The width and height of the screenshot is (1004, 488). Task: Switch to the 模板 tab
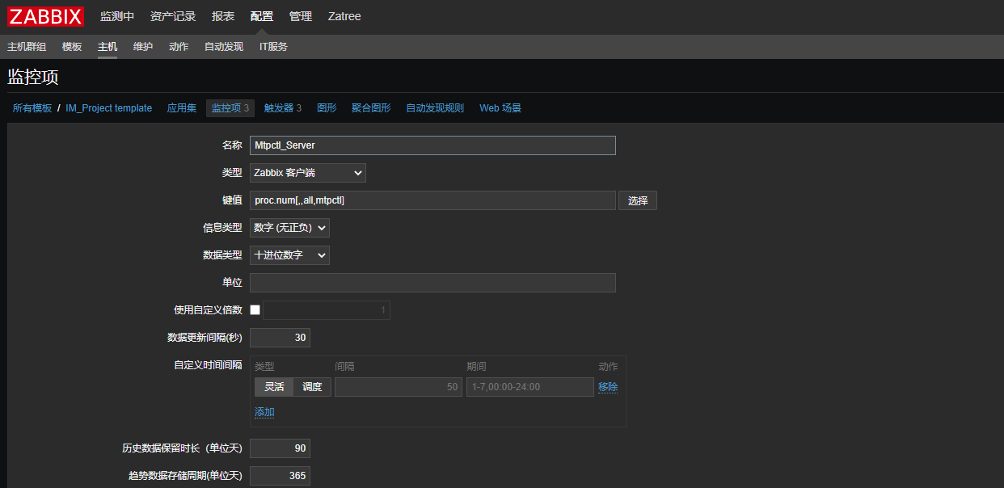tap(71, 46)
